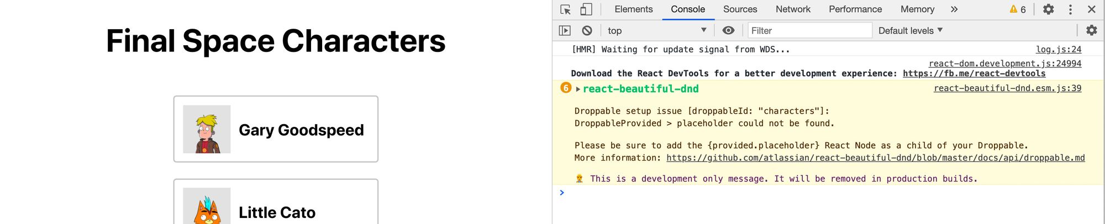1105x224 pixels.
Task: Click the Little Cato name text
Action: pos(277,212)
